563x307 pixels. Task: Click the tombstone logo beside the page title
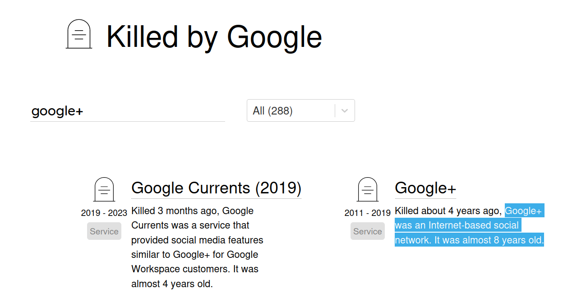pos(79,34)
